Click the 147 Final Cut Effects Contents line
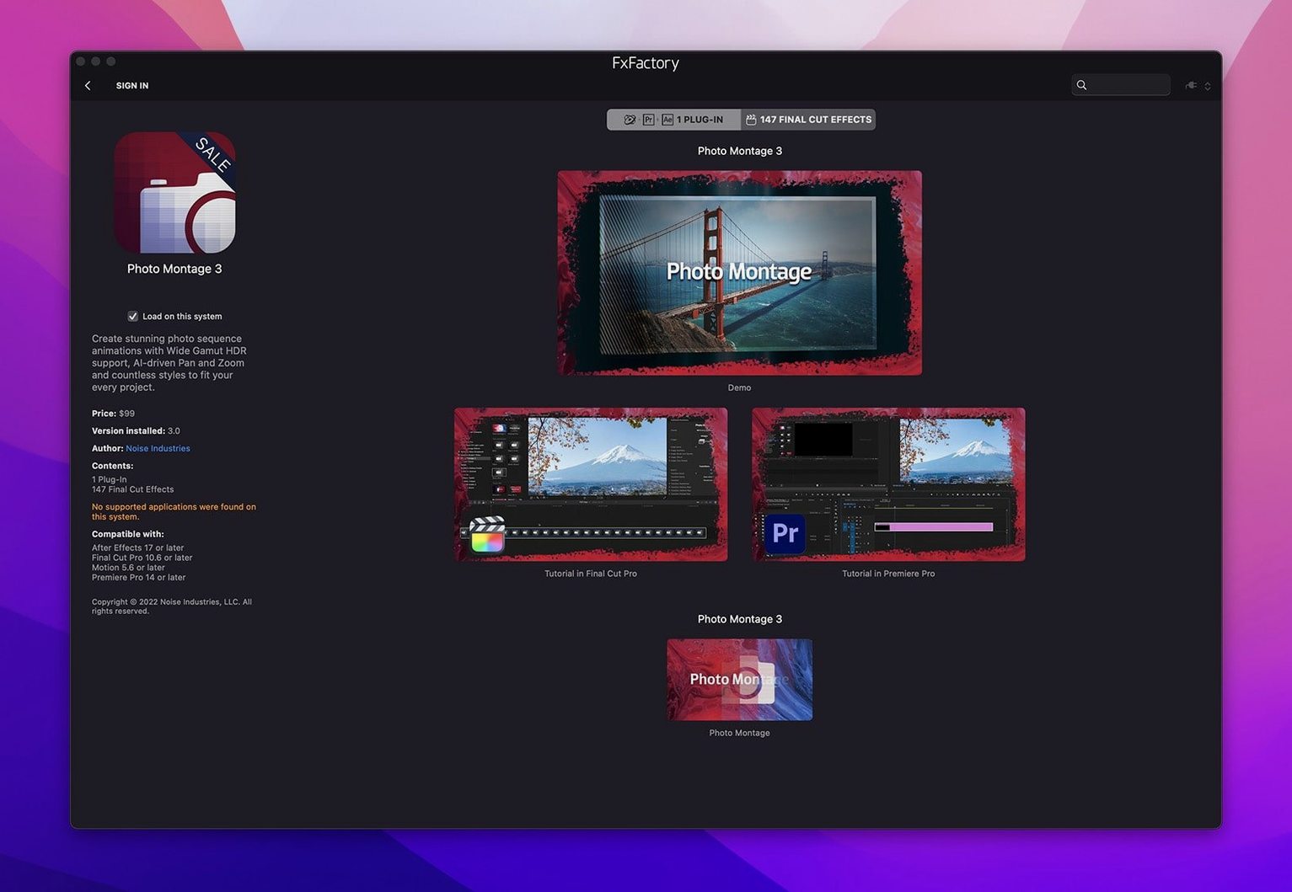This screenshot has height=892, width=1292. click(132, 489)
